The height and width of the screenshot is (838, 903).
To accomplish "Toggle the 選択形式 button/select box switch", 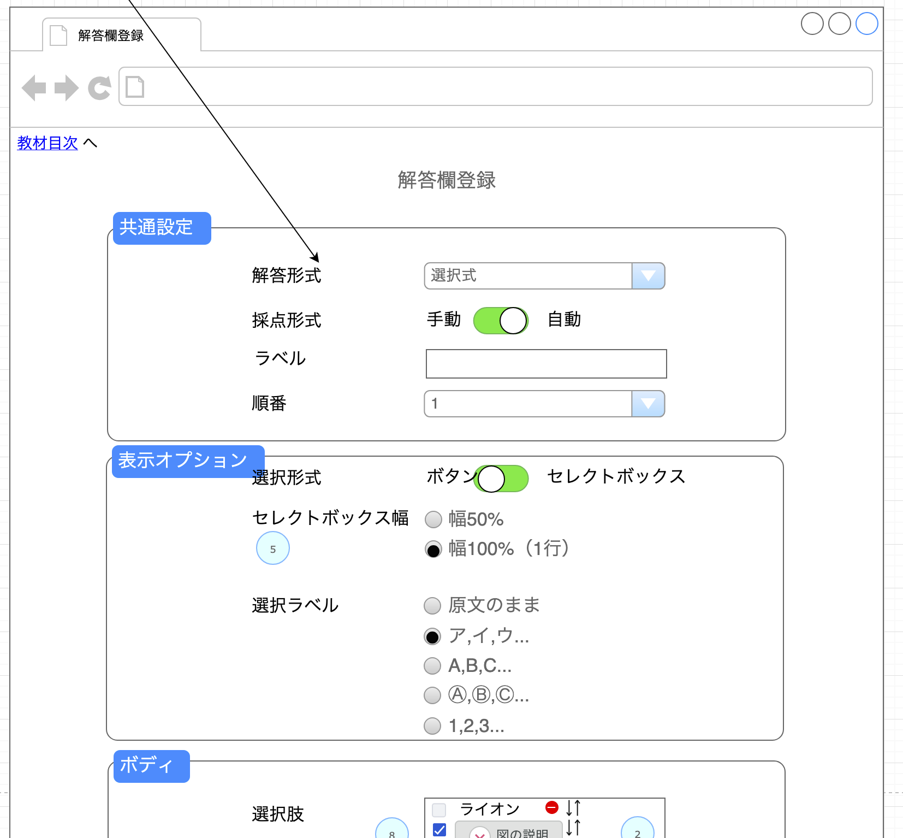I will click(501, 479).
